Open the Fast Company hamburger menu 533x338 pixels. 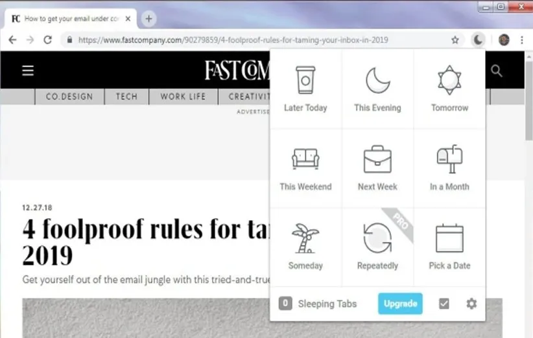28,71
